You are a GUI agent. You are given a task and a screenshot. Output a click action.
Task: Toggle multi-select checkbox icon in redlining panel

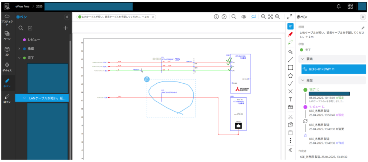[31, 28]
